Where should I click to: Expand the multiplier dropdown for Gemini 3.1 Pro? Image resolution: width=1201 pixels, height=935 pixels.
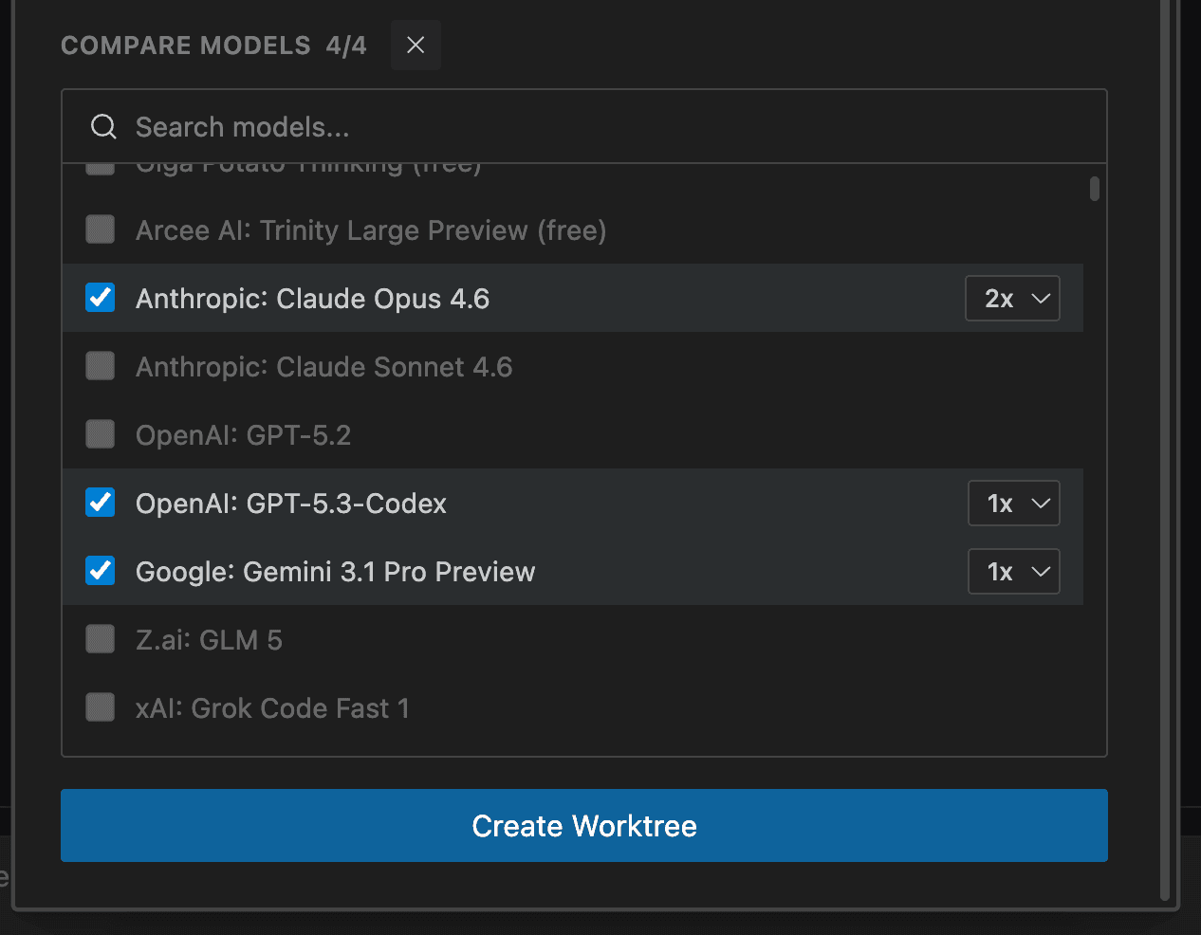point(1013,571)
